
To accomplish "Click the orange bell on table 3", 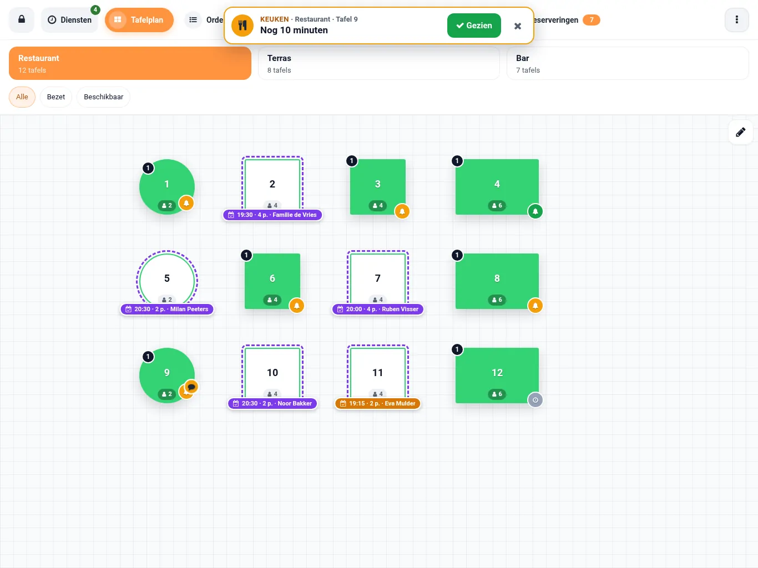I will [x=402, y=211].
